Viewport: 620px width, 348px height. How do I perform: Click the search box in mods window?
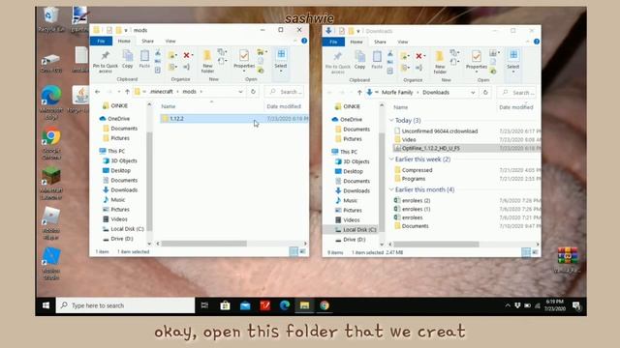click(x=285, y=92)
